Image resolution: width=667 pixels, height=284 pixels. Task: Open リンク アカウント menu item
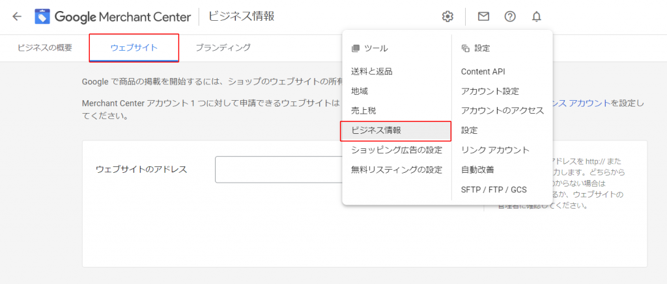tap(495, 150)
